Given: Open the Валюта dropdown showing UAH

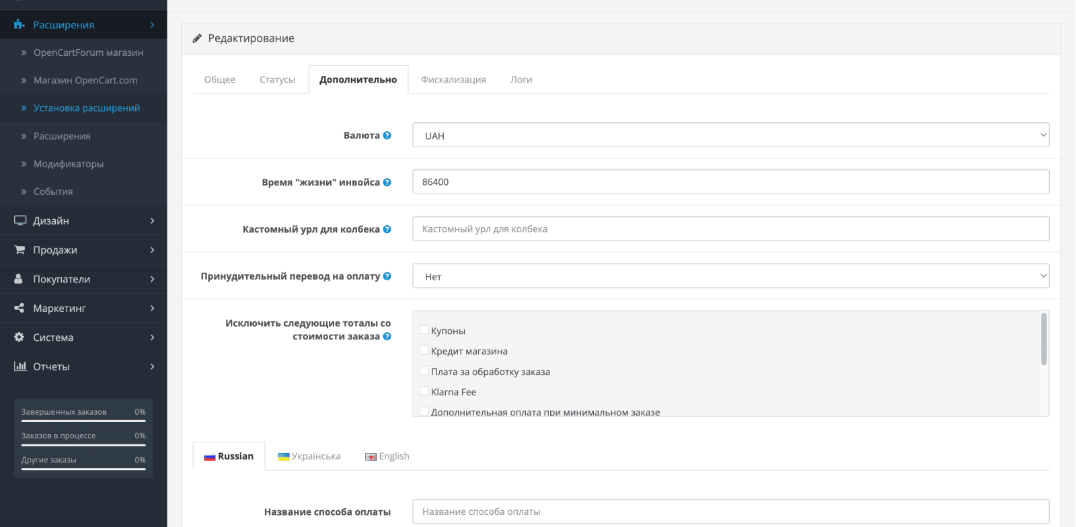Looking at the screenshot, I should click(x=731, y=135).
